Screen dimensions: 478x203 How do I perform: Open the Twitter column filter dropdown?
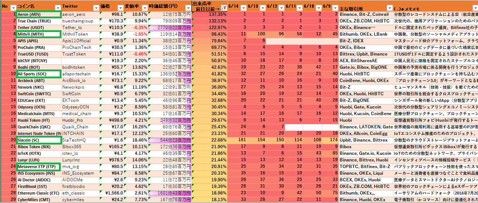tap(95, 8)
